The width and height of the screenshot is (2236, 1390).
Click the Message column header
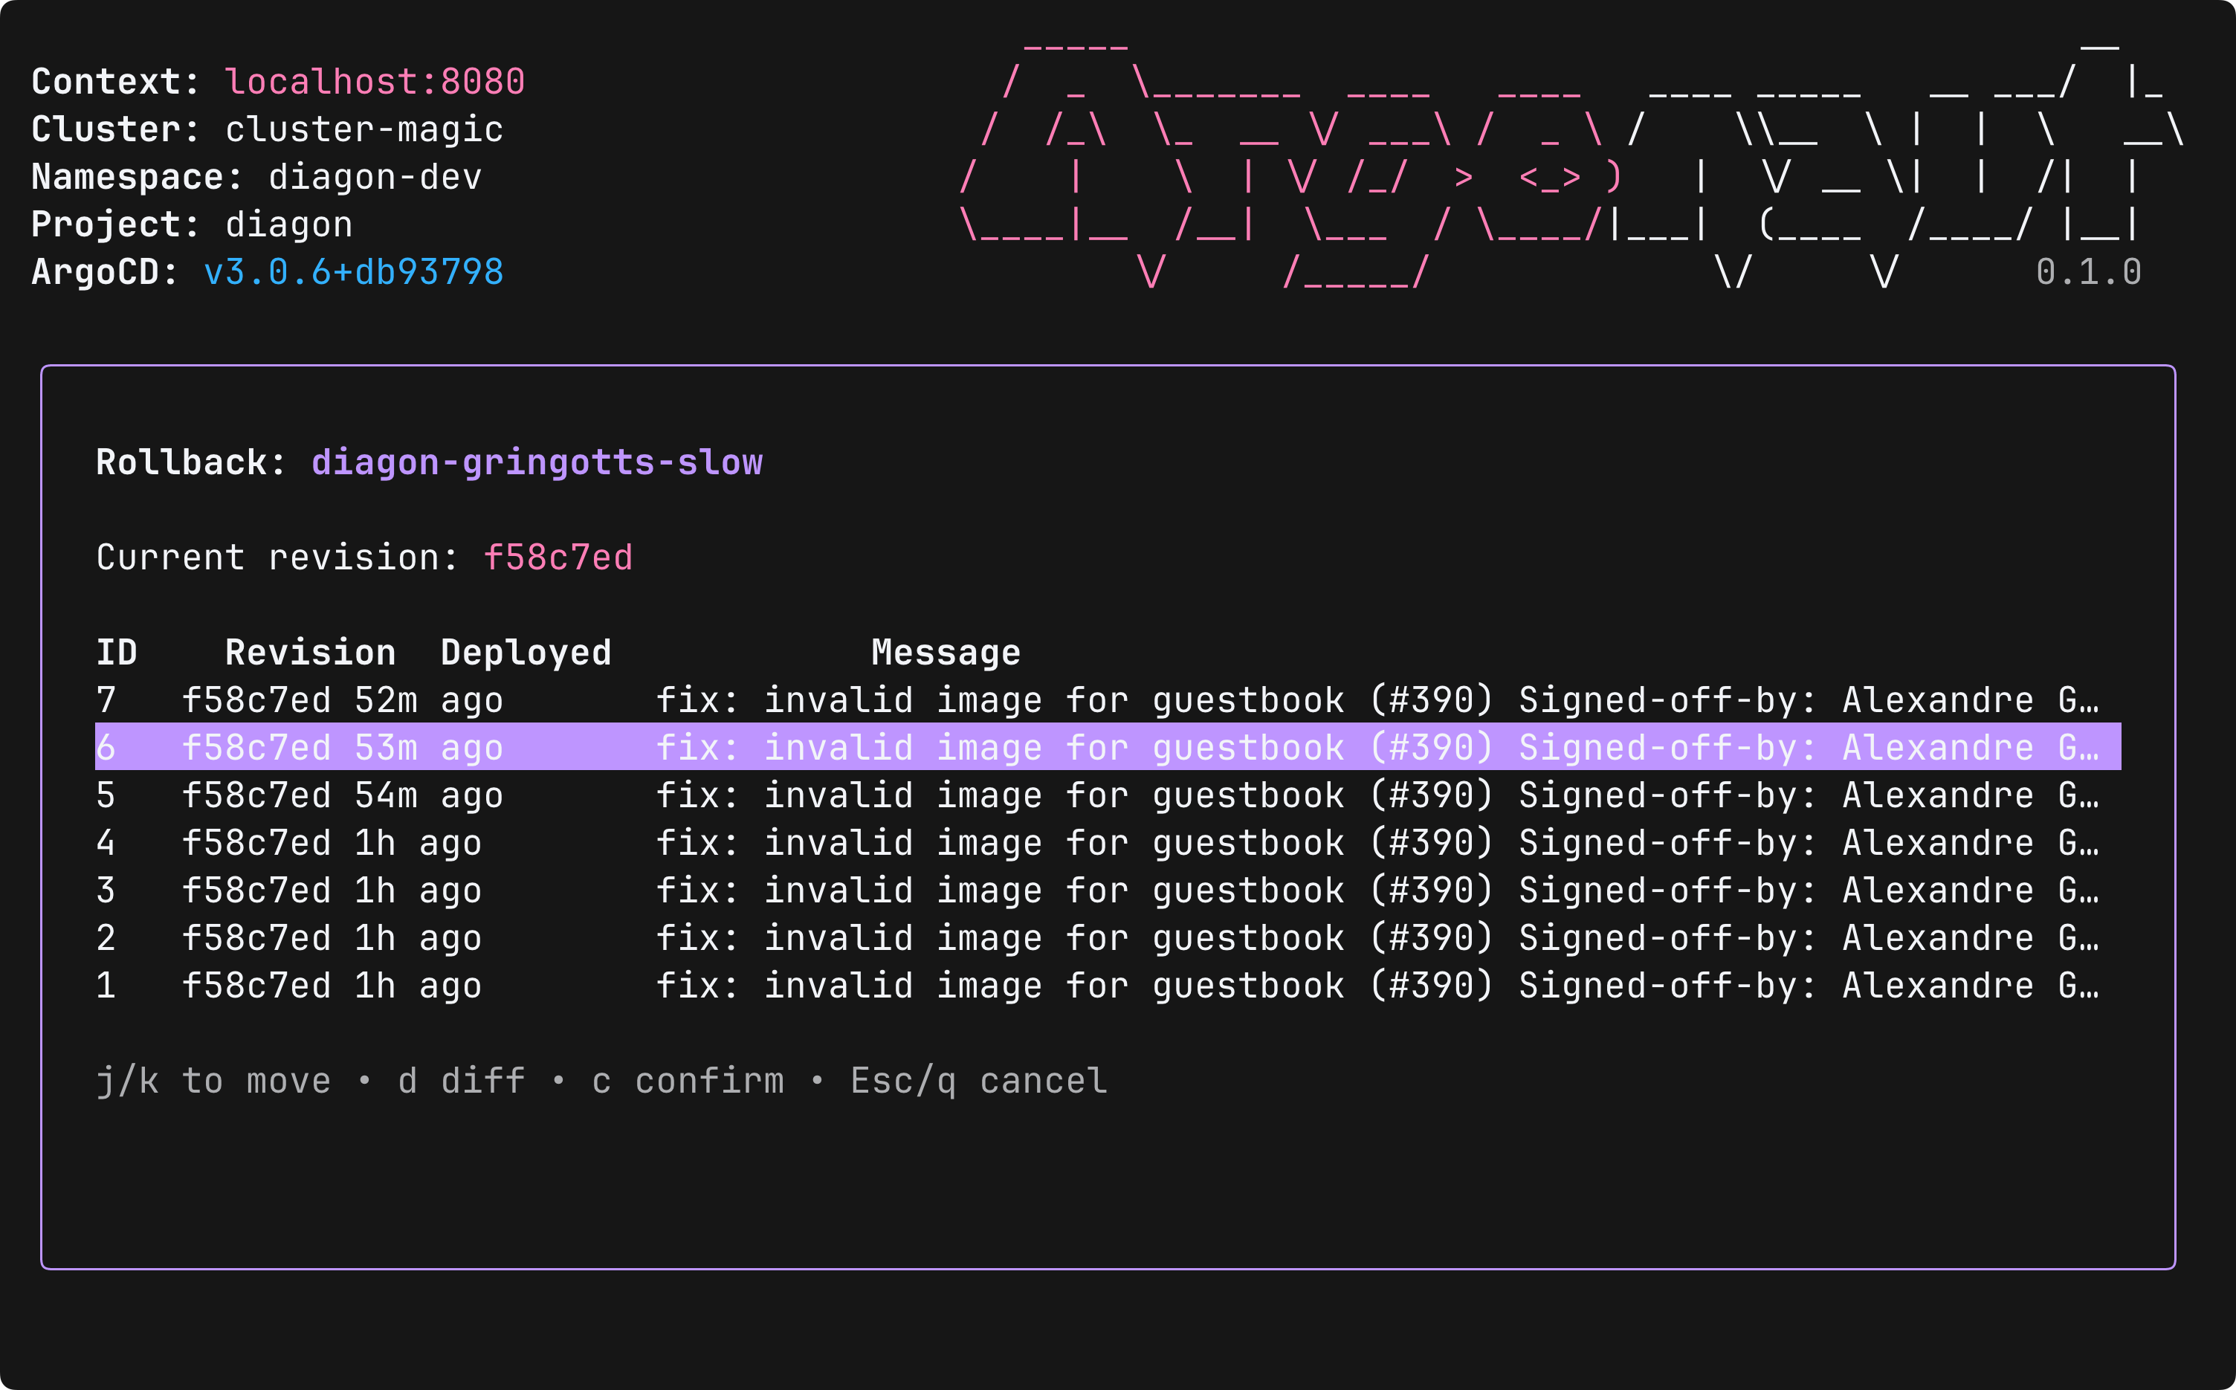(946, 653)
